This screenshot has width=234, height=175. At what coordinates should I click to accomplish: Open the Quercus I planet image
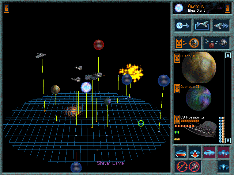(x=199, y=67)
